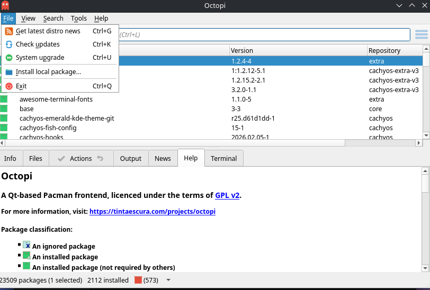Choose Exit from the File menu
430x290 pixels.
click(60, 86)
